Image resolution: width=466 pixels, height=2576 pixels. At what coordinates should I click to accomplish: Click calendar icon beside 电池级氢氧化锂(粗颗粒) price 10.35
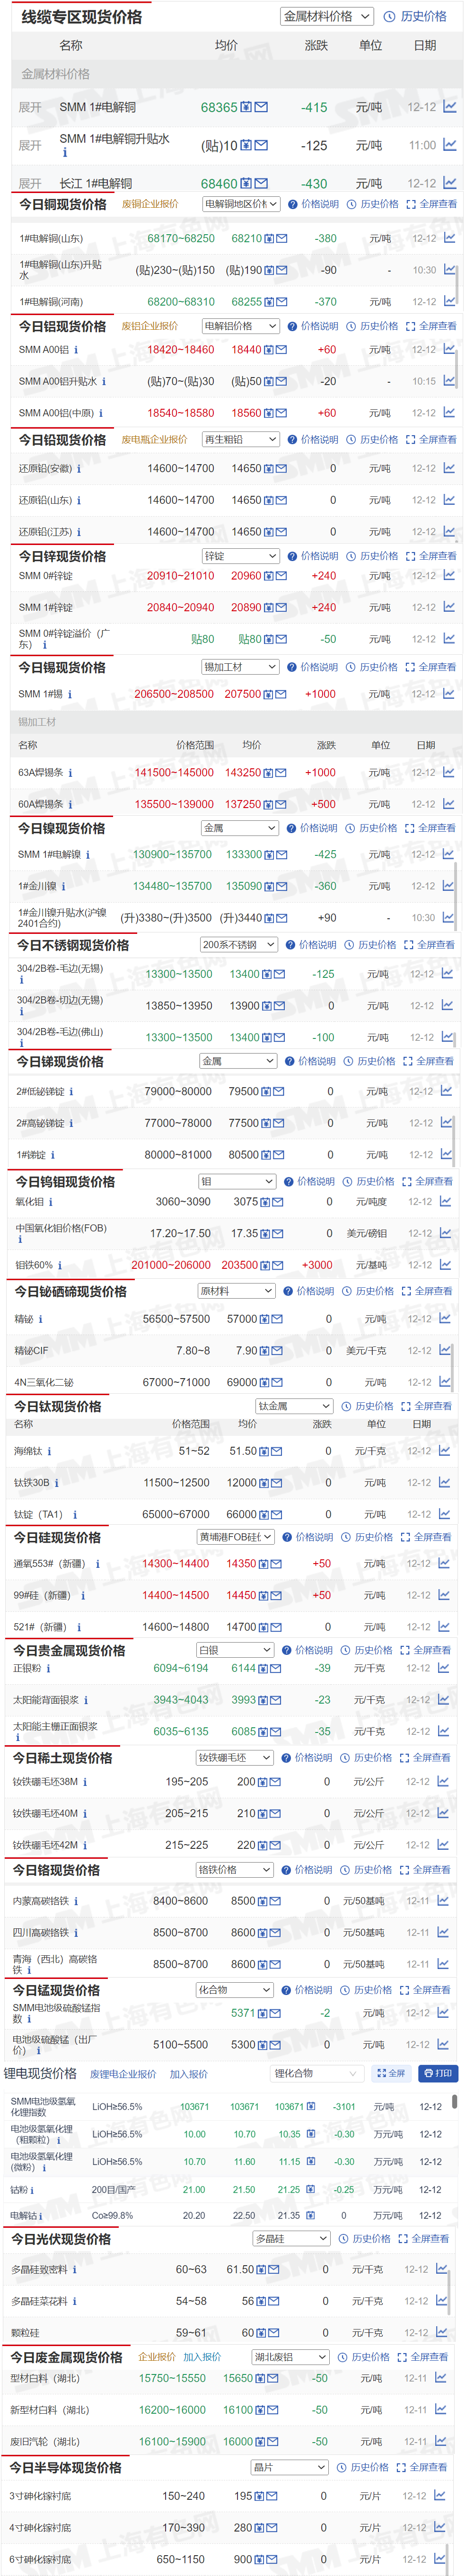[311, 2134]
